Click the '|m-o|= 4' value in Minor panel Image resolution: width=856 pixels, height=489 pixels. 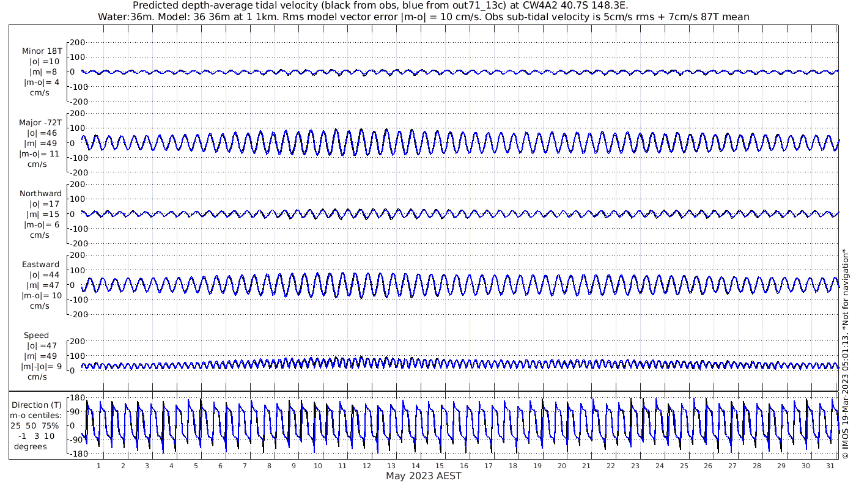point(42,83)
